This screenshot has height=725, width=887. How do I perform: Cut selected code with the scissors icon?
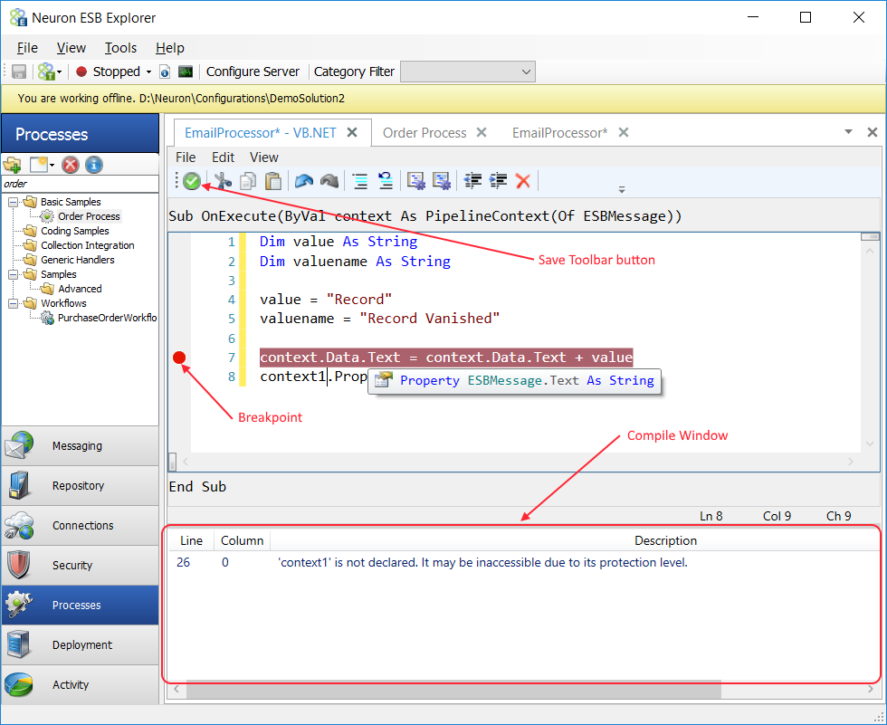[223, 181]
